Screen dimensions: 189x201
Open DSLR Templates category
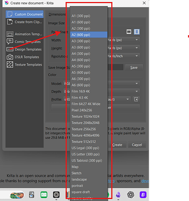click(25, 57)
